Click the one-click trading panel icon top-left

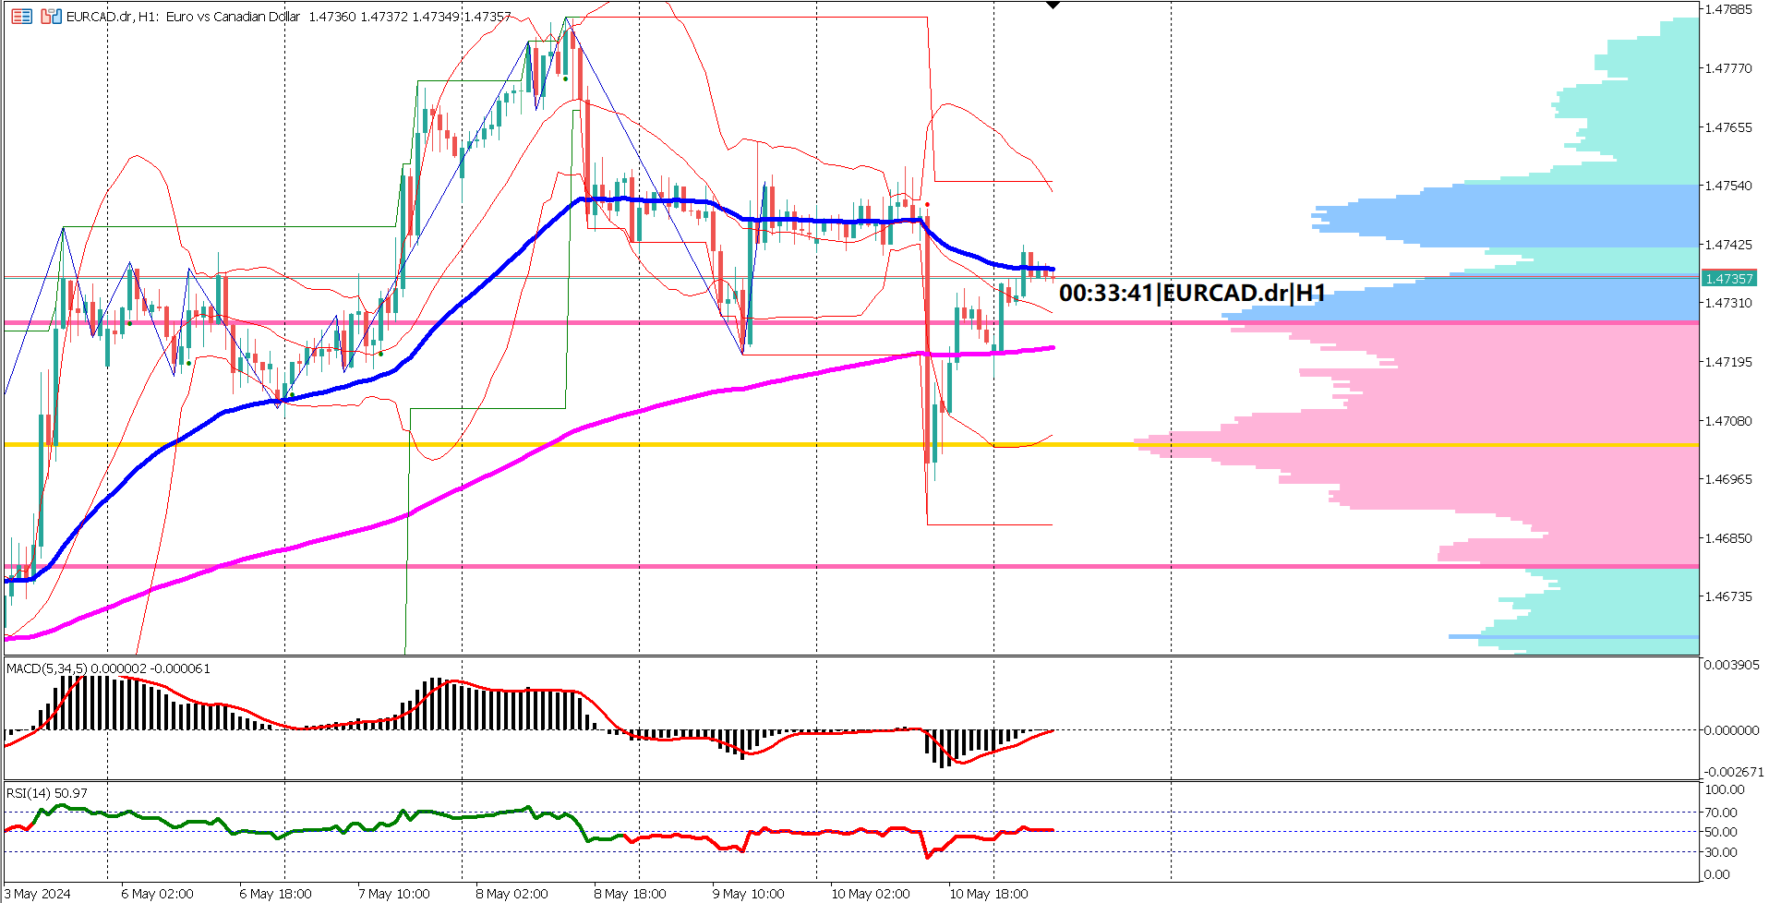[x=51, y=16]
